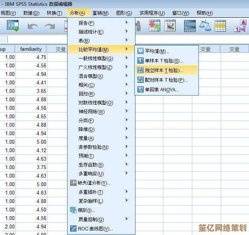Click the Value Labels toolbar icon
The height and width of the screenshot is (235, 249).
point(240,26)
